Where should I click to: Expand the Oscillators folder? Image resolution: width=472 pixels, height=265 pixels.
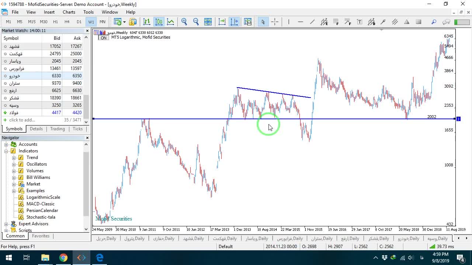click(14, 164)
